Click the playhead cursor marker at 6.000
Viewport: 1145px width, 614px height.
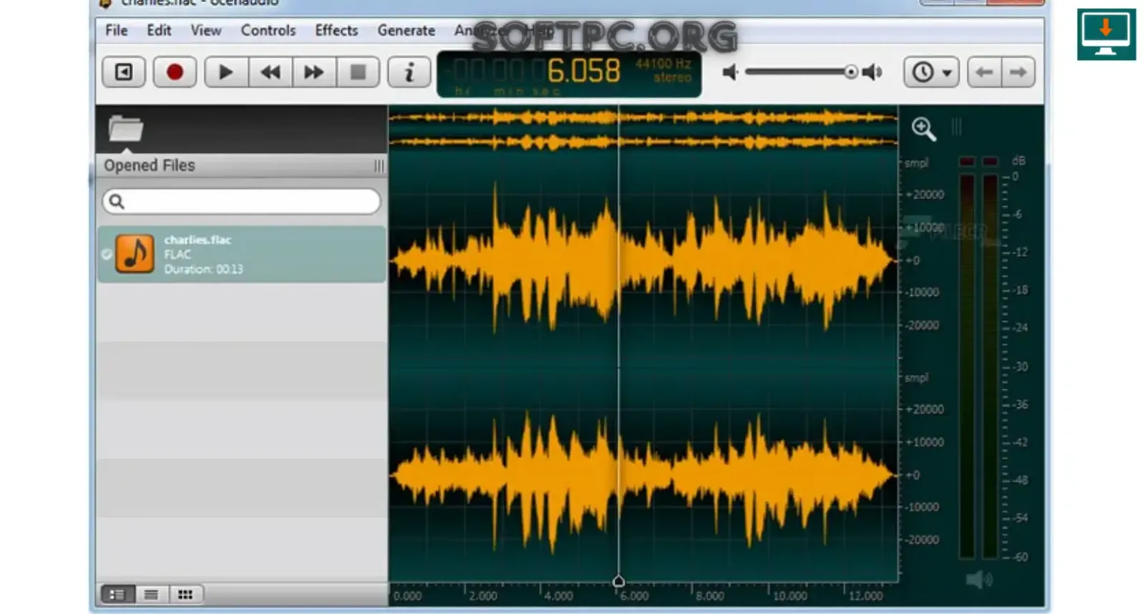click(x=619, y=581)
